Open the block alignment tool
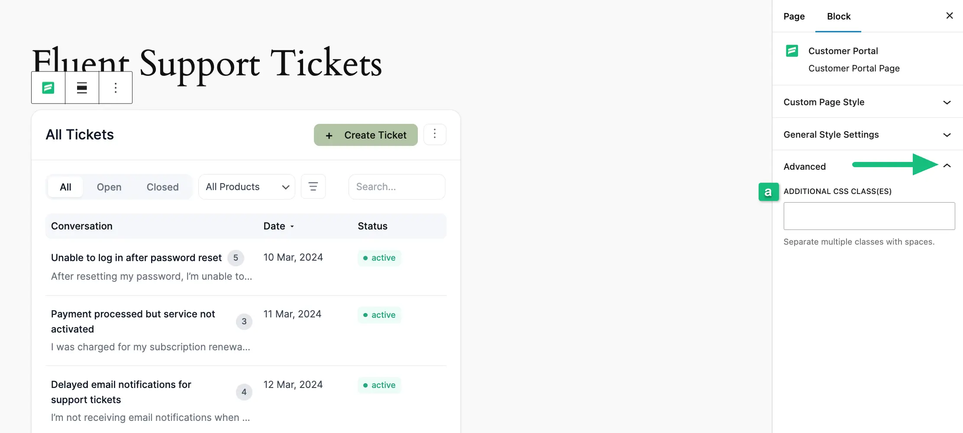Viewport: 963px width, 433px height. (x=82, y=88)
